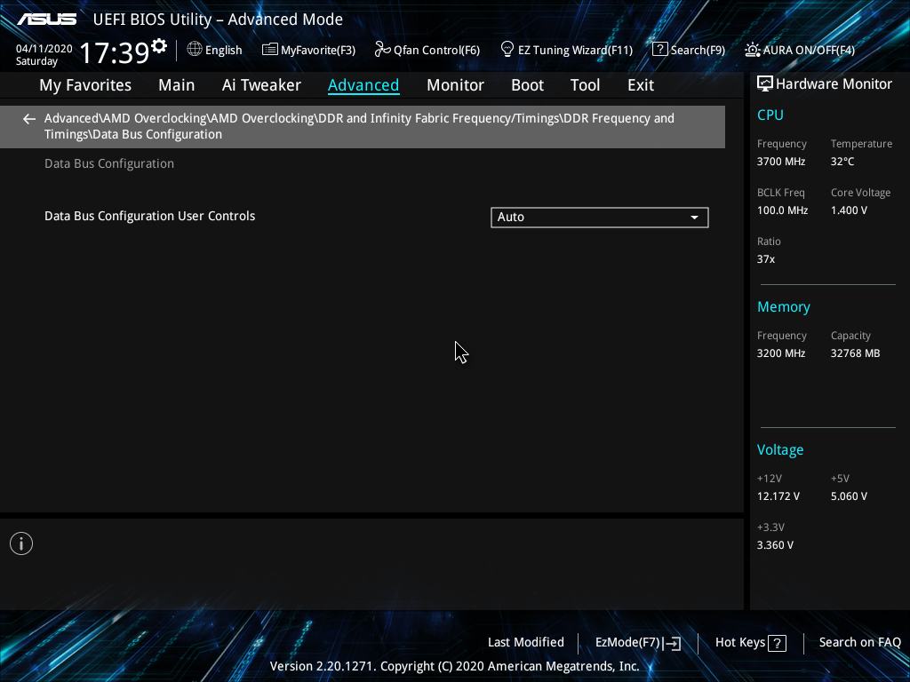This screenshot has height=682, width=910.
Task: Click the Search(F9) question mark icon
Action: tap(660, 50)
